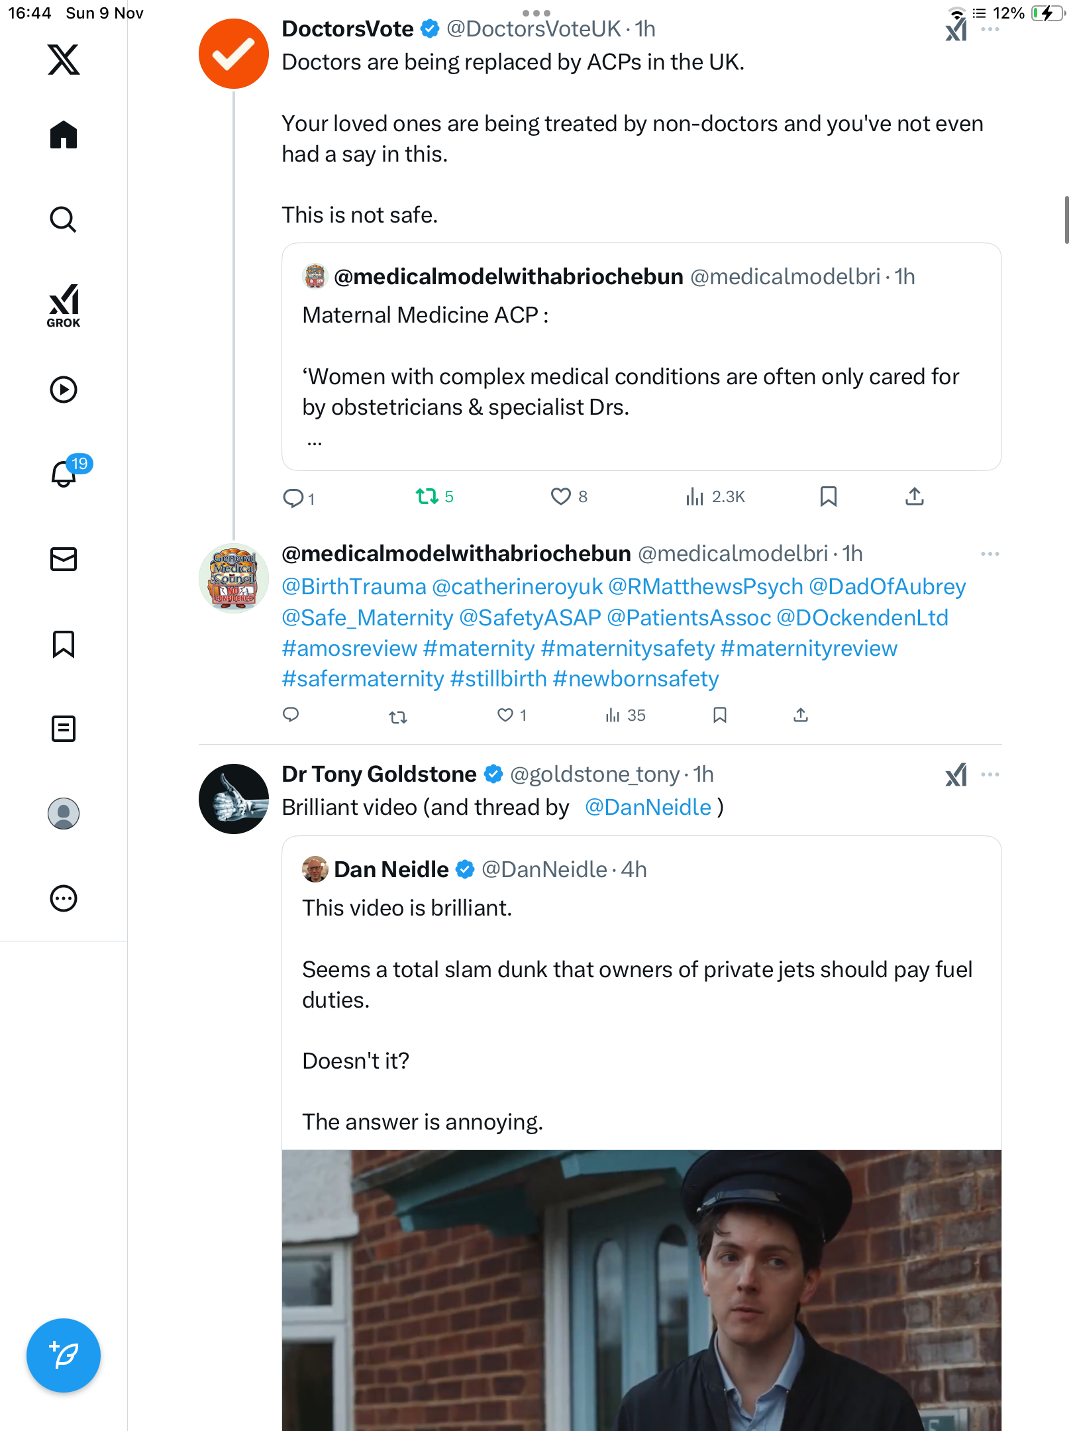Open the Lists icon in sidebar

[x=64, y=729]
